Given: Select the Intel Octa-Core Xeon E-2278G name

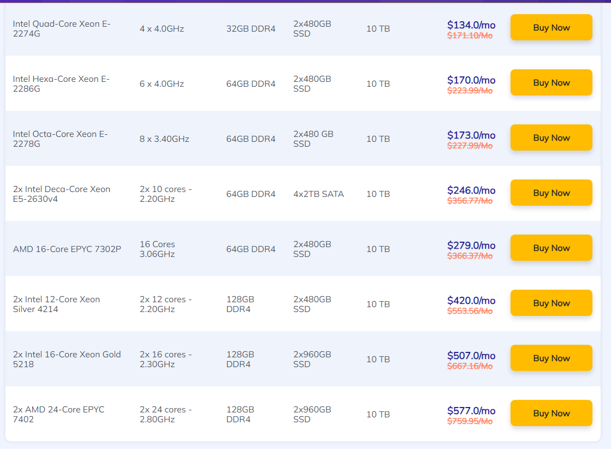Looking at the screenshot, I should 60,139.
